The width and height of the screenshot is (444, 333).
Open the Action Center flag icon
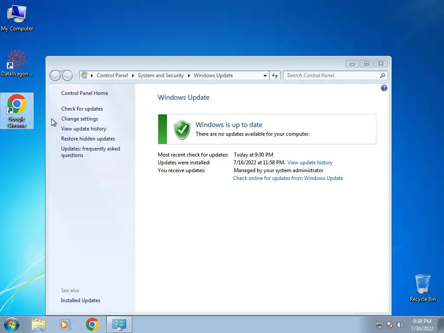[390, 325]
